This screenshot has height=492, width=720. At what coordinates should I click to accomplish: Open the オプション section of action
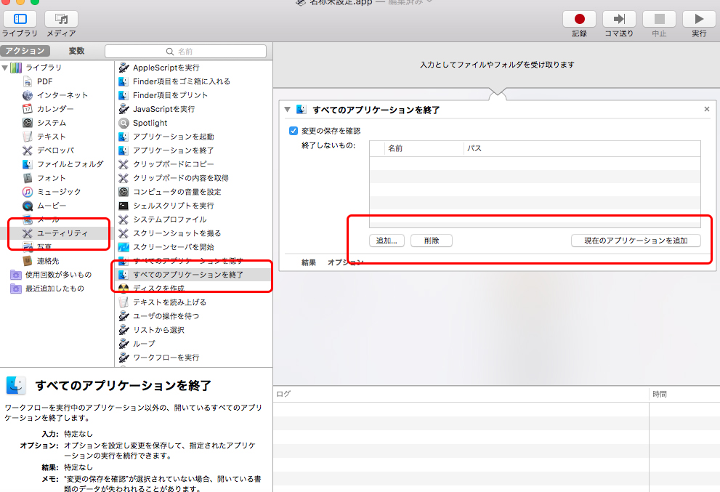(x=345, y=262)
